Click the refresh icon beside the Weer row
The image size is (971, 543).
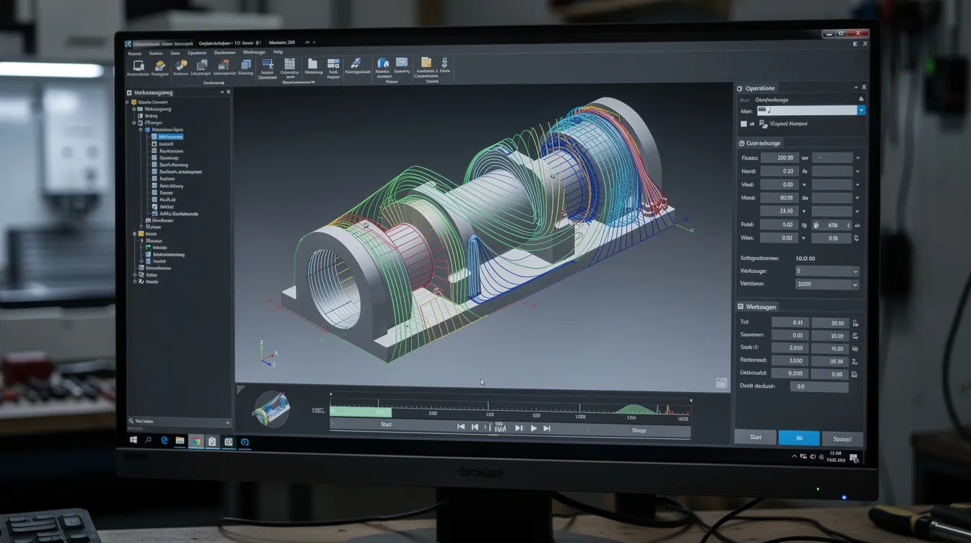(857, 238)
